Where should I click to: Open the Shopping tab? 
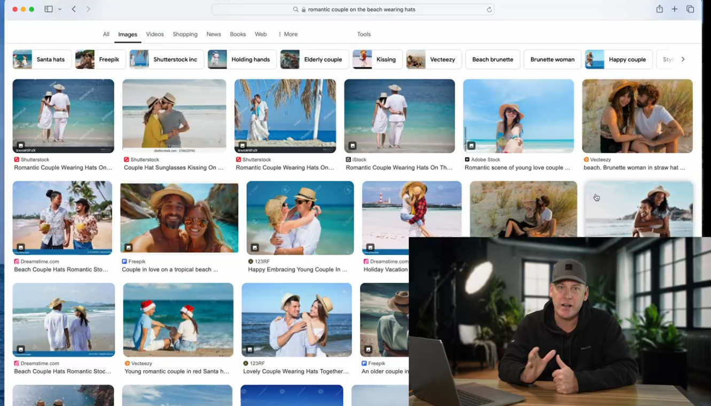click(x=185, y=34)
